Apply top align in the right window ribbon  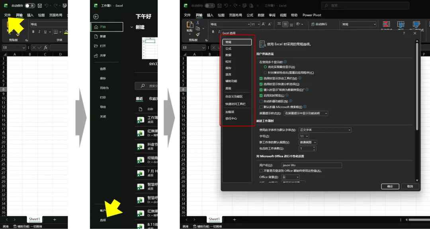point(279,24)
